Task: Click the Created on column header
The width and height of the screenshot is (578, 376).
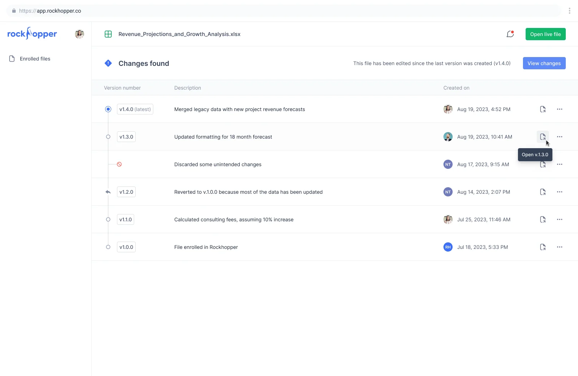Action: pyautogui.click(x=456, y=88)
